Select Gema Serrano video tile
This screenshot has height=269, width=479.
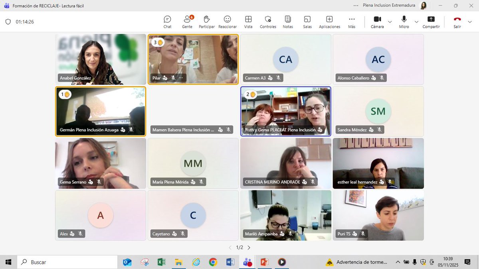(101, 163)
